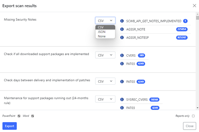The image size is (199, 132).
Task: Select JSON from the open format list
Action: tap(105, 32)
